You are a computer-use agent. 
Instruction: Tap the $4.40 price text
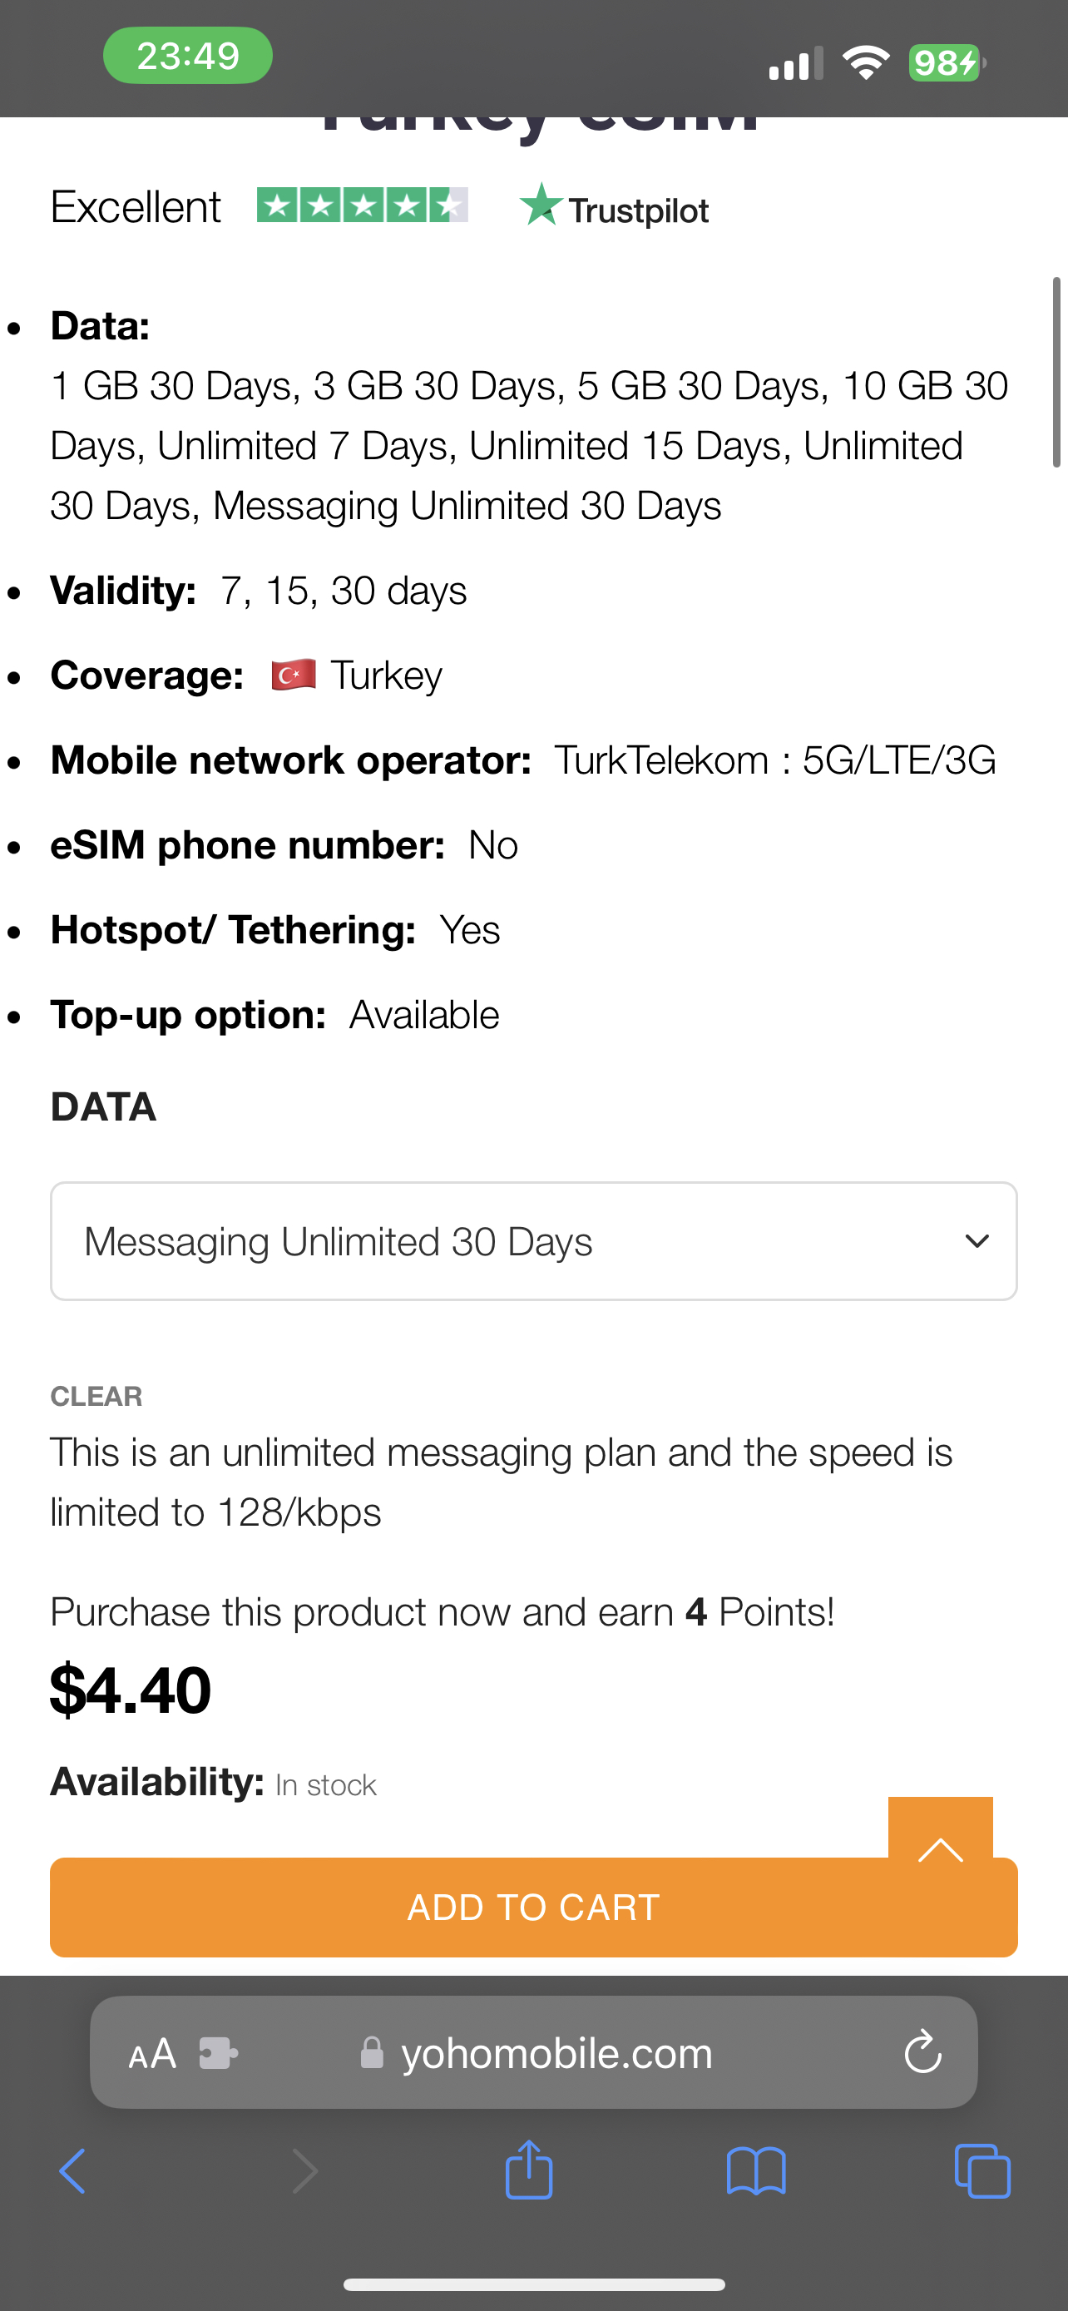130,1690
